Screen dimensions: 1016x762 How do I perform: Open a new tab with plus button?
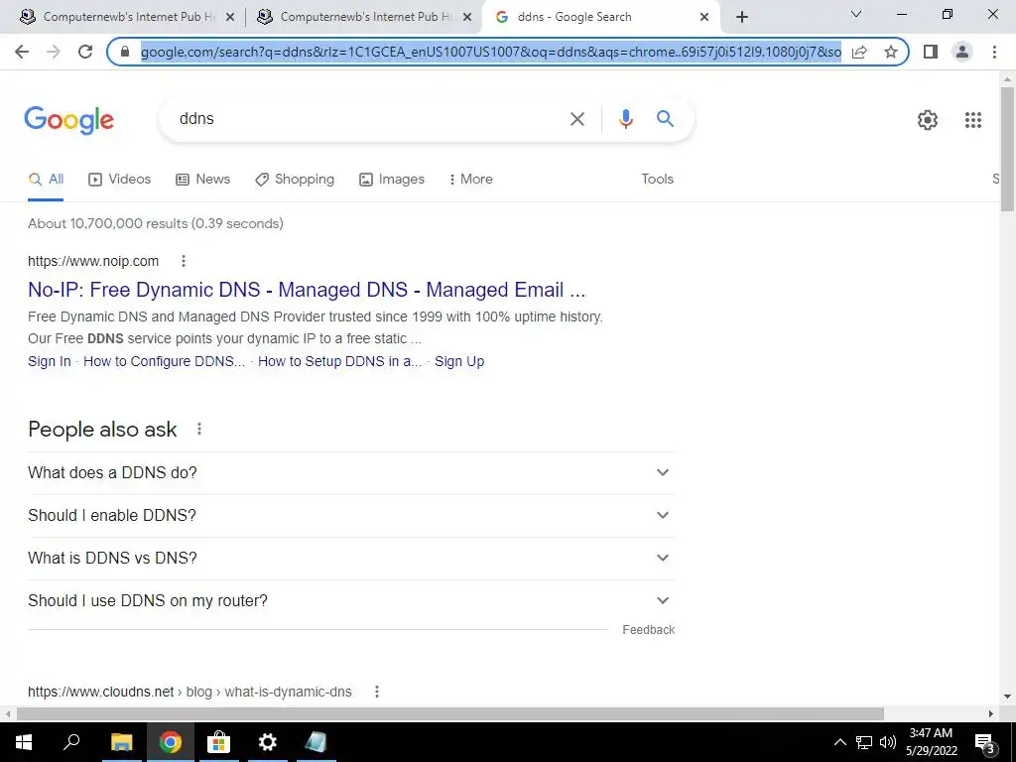click(x=742, y=17)
